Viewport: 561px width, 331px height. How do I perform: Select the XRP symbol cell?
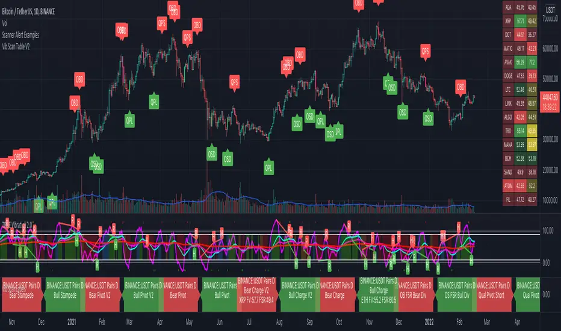pos(508,21)
